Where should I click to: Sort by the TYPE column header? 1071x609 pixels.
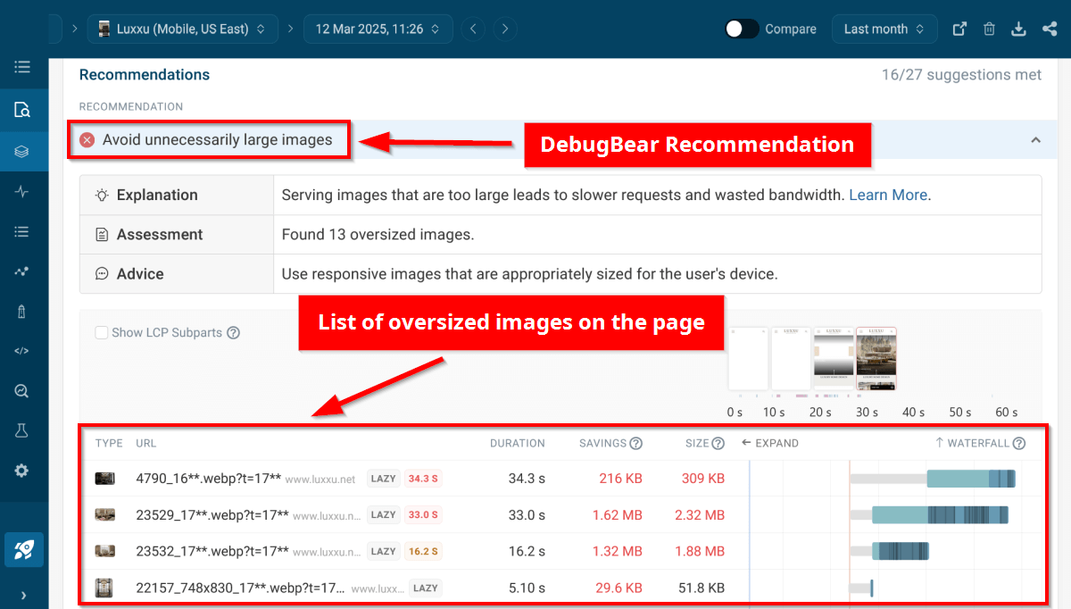109,443
